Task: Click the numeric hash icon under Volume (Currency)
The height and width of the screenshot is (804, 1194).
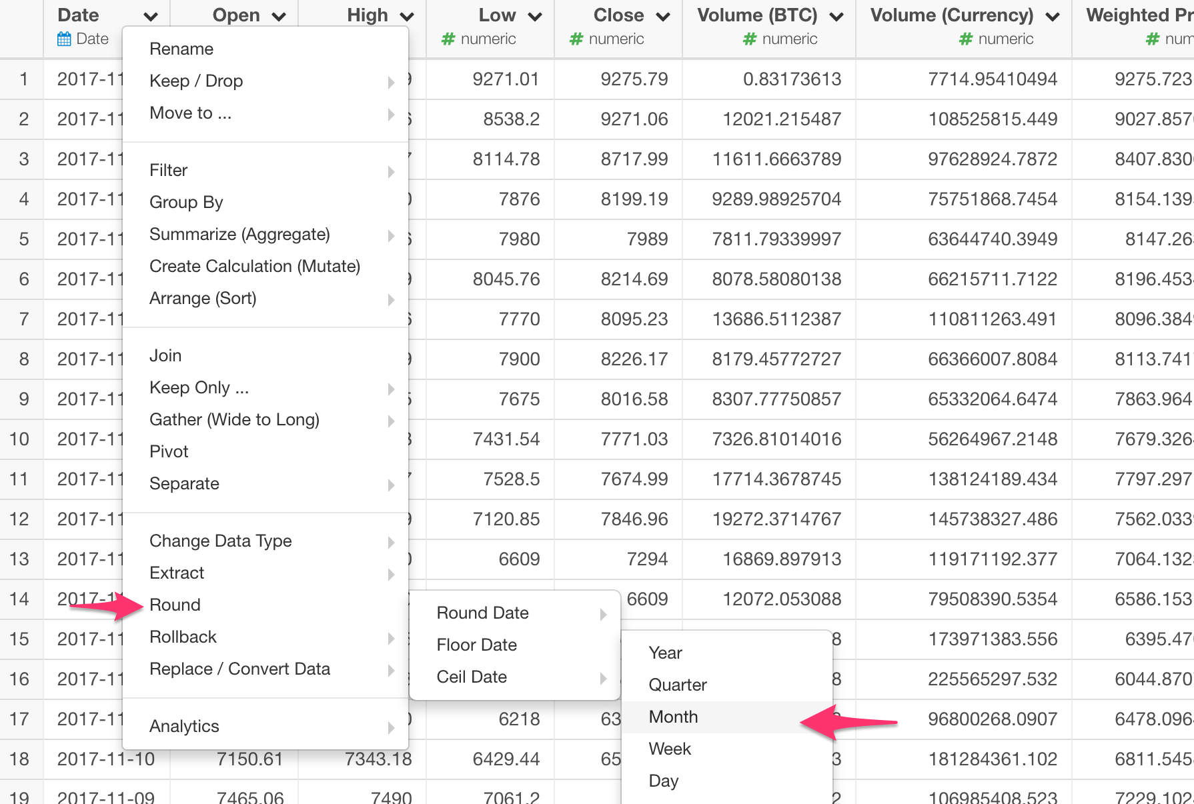Action: 966,39
